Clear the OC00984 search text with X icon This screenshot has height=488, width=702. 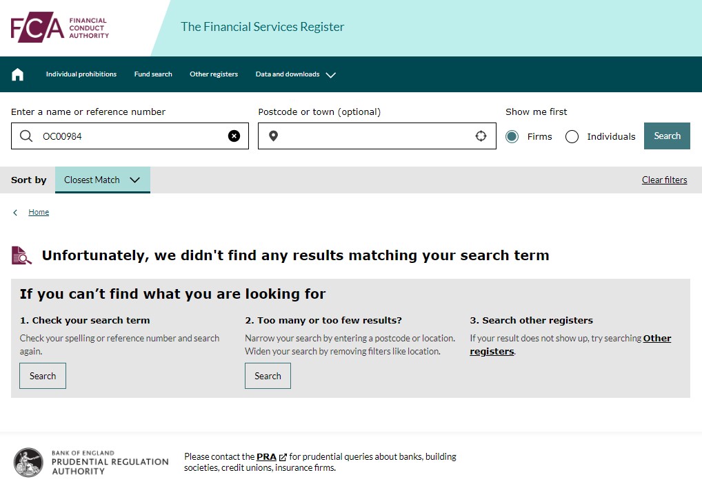pos(234,136)
